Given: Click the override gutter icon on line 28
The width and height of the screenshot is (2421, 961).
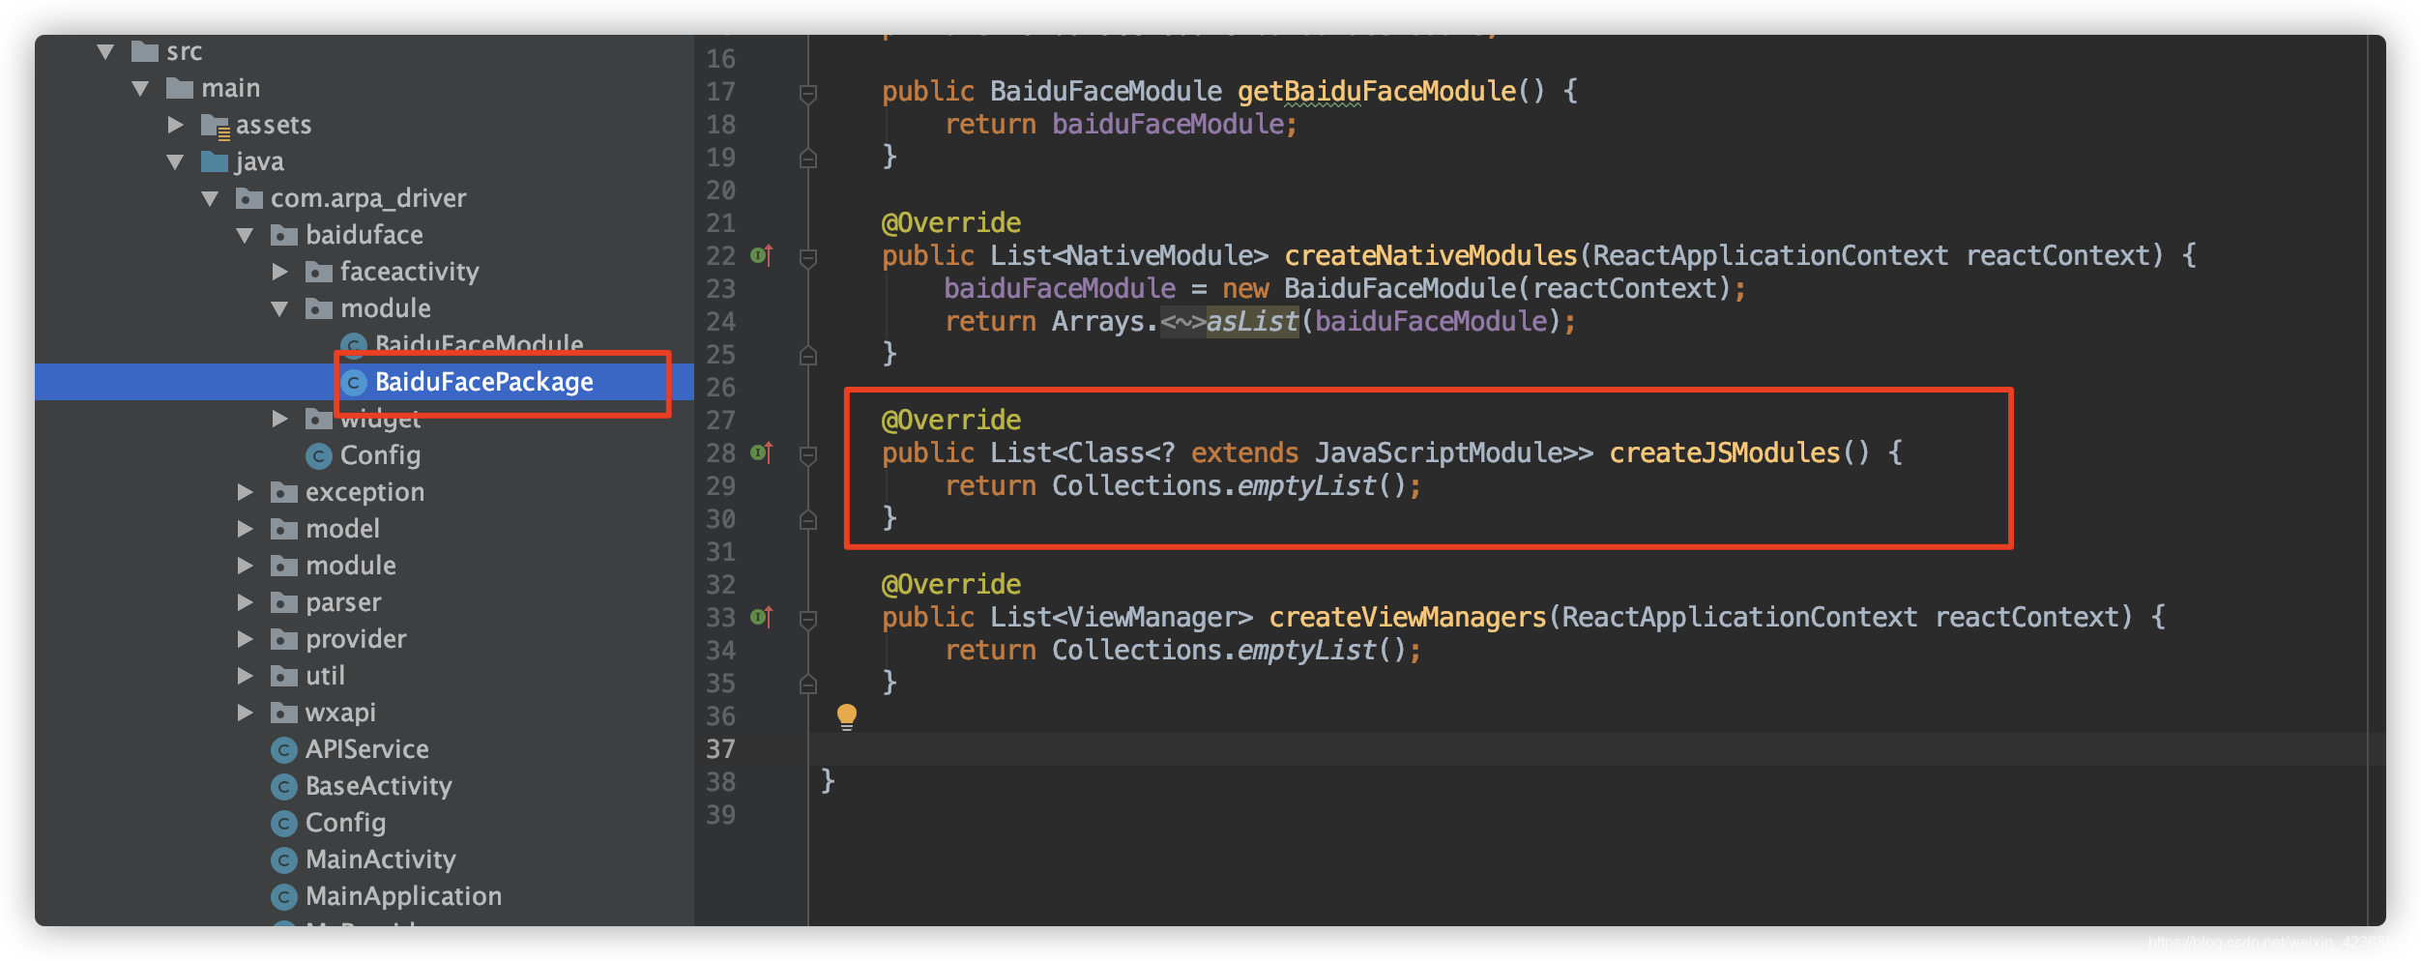Looking at the screenshot, I should click(x=762, y=452).
